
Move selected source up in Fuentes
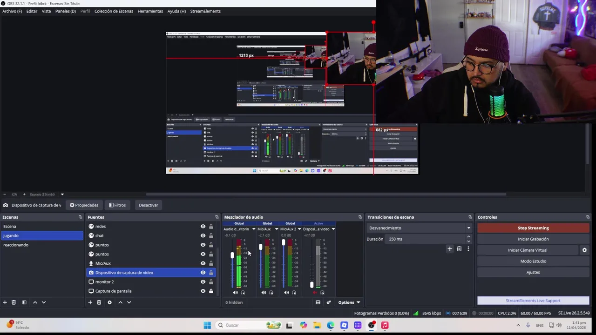[120, 302]
